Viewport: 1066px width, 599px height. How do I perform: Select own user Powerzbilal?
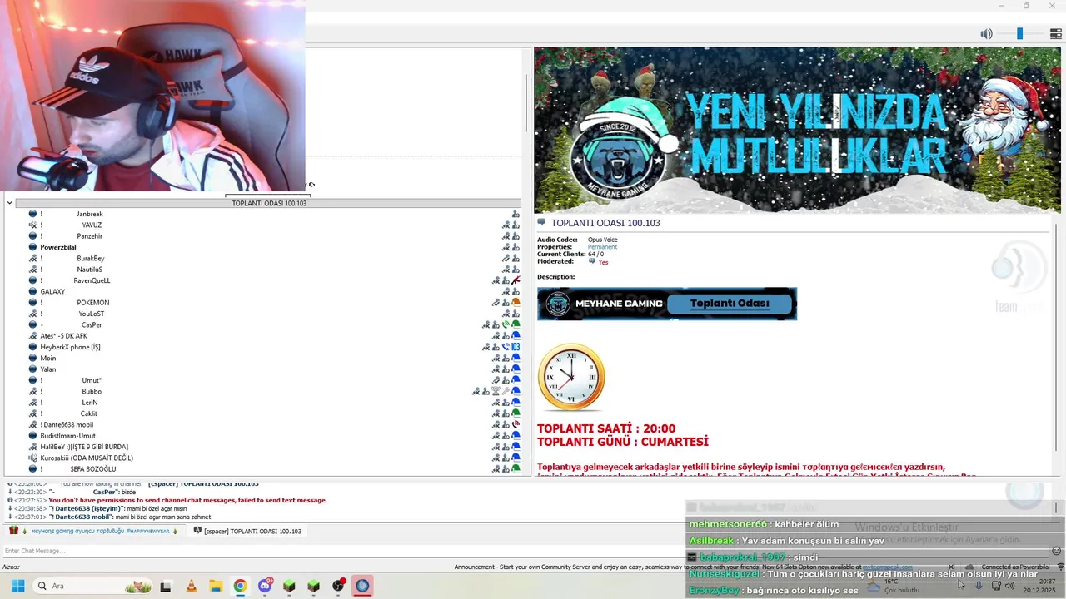tap(58, 247)
